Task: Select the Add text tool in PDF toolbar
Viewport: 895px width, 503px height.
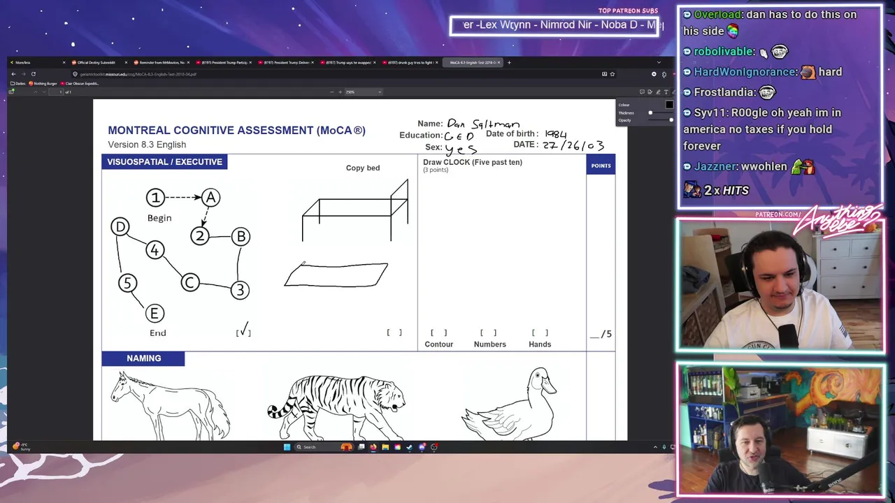Action: click(666, 92)
